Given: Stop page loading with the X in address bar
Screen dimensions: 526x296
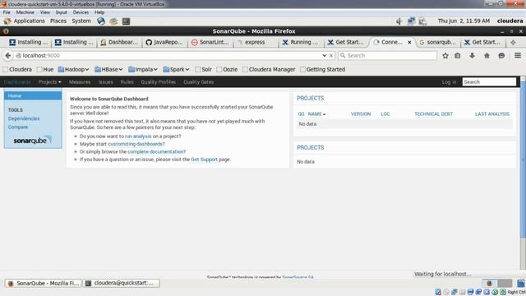Looking at the screenshot, I should (x=331, y=56).
